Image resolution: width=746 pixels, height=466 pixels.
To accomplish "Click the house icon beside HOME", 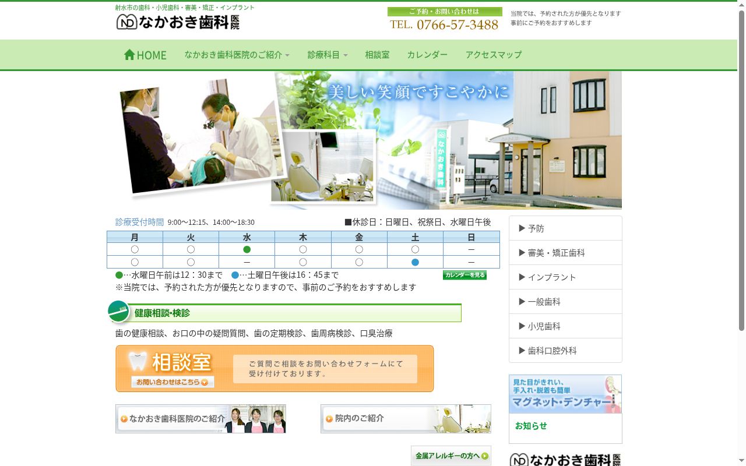I will [x=129, y=54].
